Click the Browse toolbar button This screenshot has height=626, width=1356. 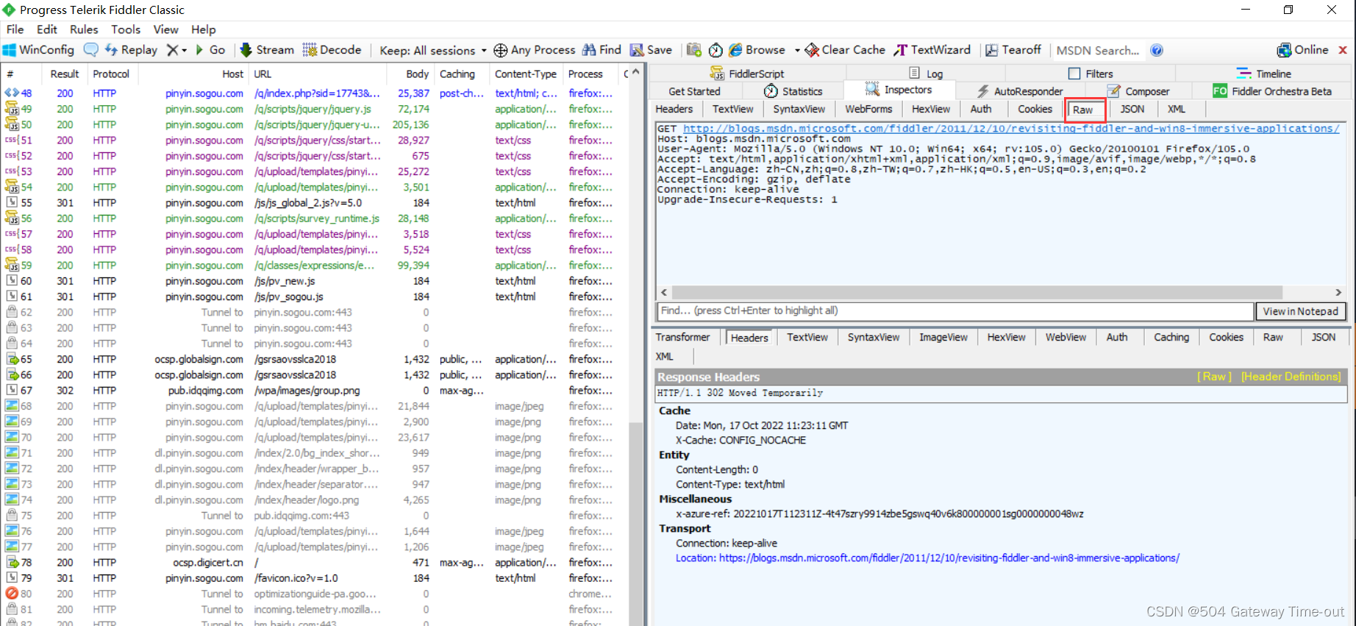[757, 50]
